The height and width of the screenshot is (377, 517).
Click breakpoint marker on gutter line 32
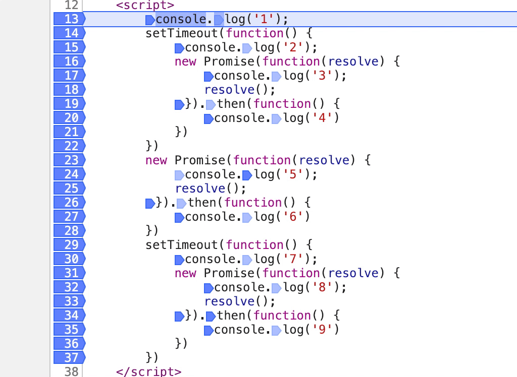pos(70,287)
